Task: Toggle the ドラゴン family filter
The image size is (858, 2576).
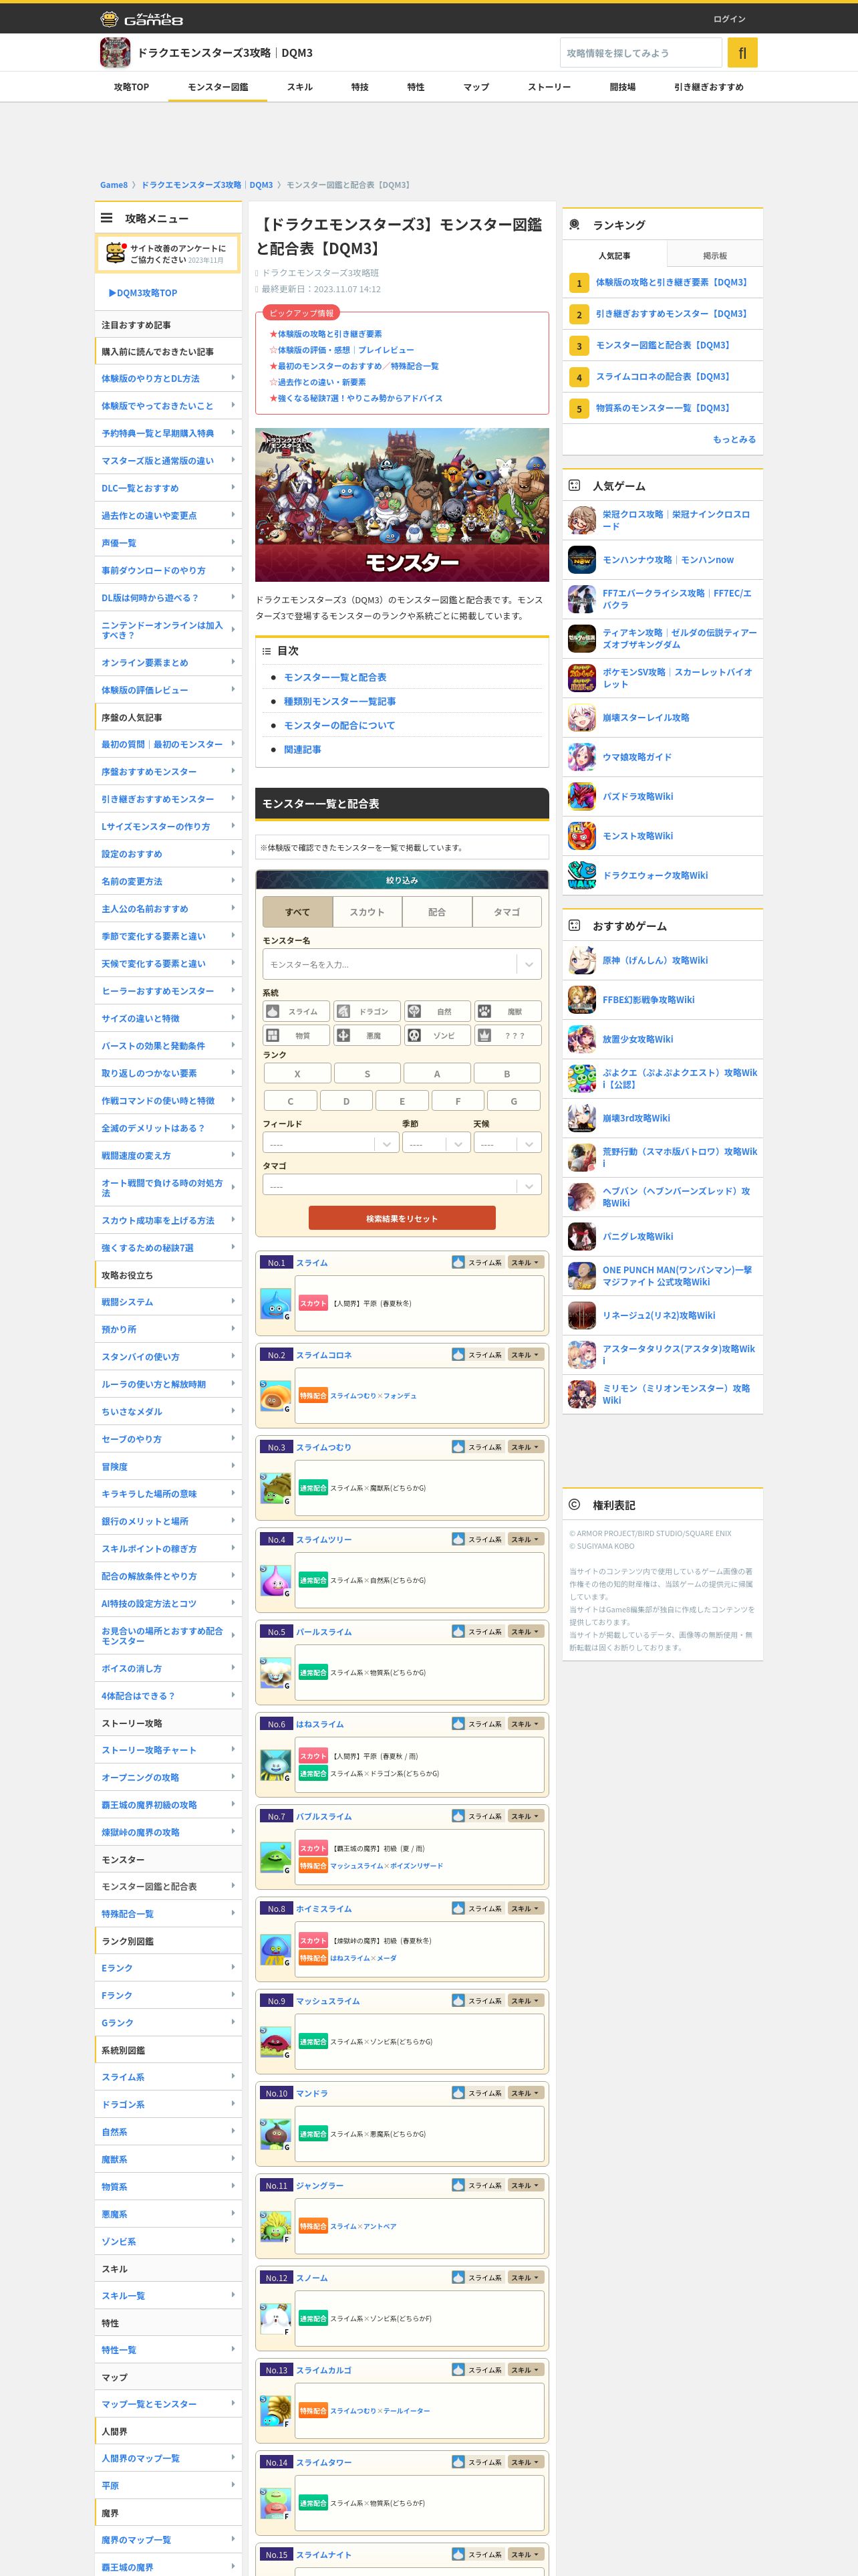Action: (367, 1011)
